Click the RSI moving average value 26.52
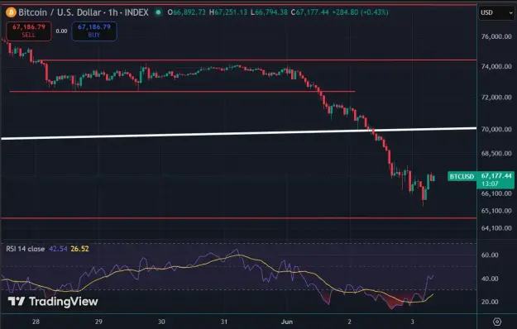517x329 pixels. click(x=79, y=249)
